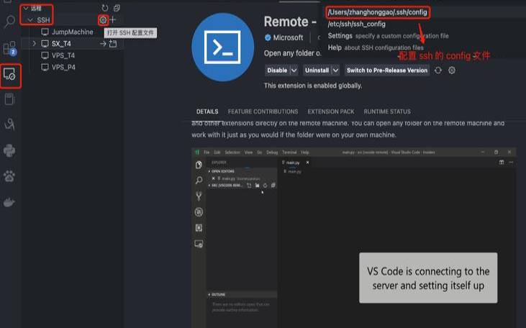Click the refresh remote list icon

[x=105, y=8]
